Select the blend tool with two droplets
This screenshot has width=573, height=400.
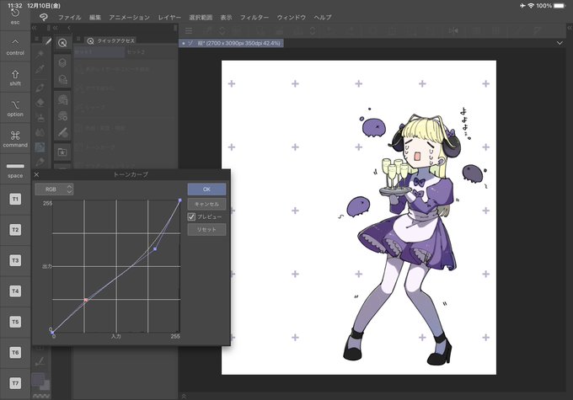(x=40, y=132)
